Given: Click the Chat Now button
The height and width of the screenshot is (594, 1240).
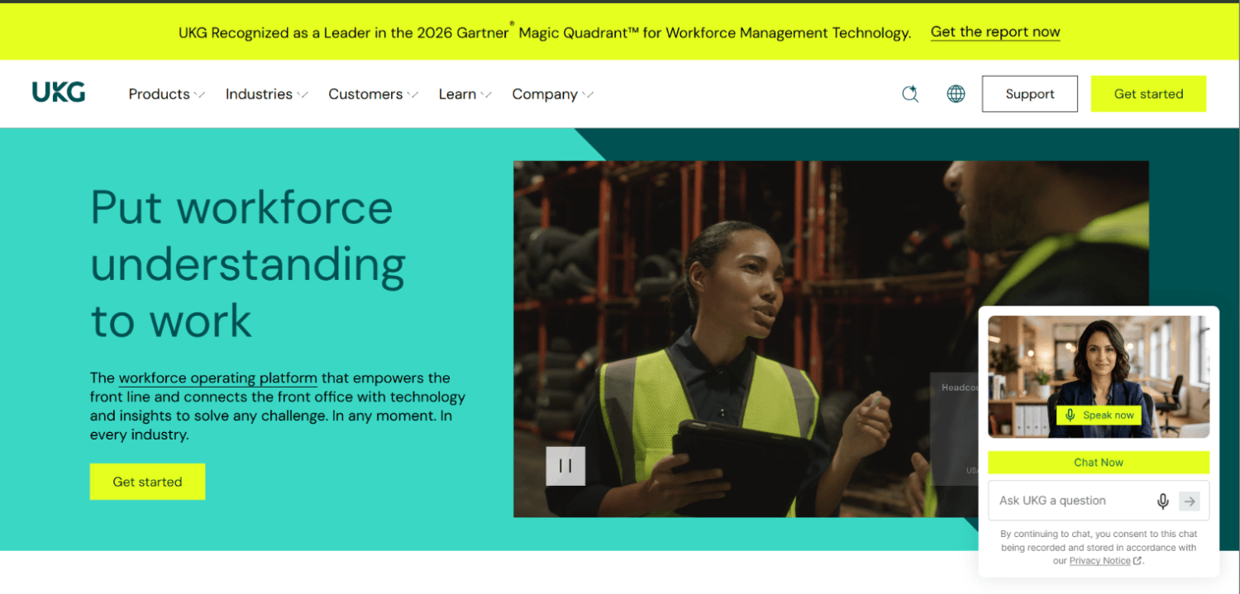Looking at the screenshot, I should pos(1099,463).
